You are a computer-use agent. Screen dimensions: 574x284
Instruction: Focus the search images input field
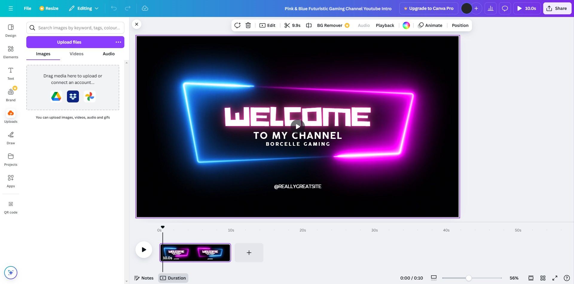tap(75, 28)
